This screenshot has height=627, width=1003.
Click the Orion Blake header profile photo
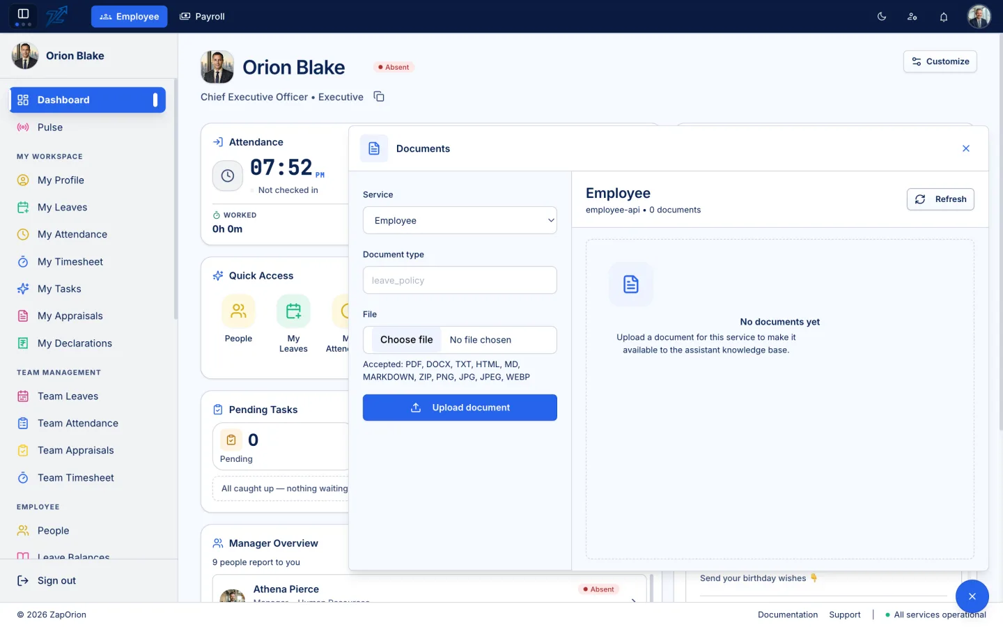coord(217,67)
